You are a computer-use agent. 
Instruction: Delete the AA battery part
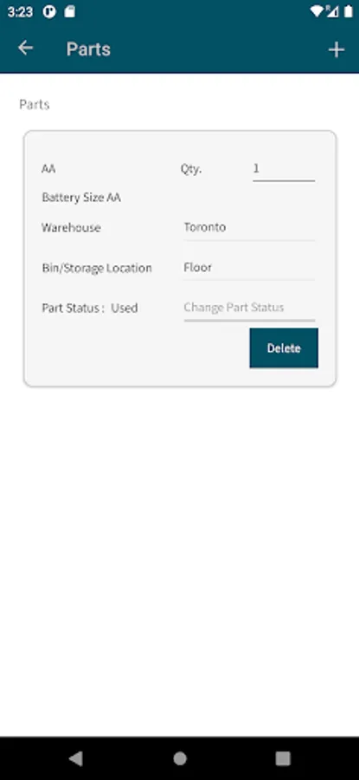pos(284,348)
